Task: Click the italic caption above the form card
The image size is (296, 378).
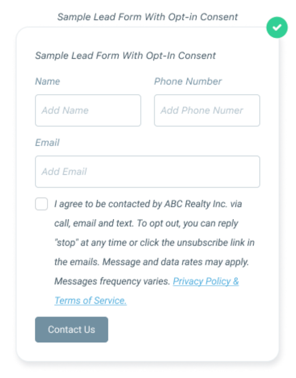Action: pos(148,17)
